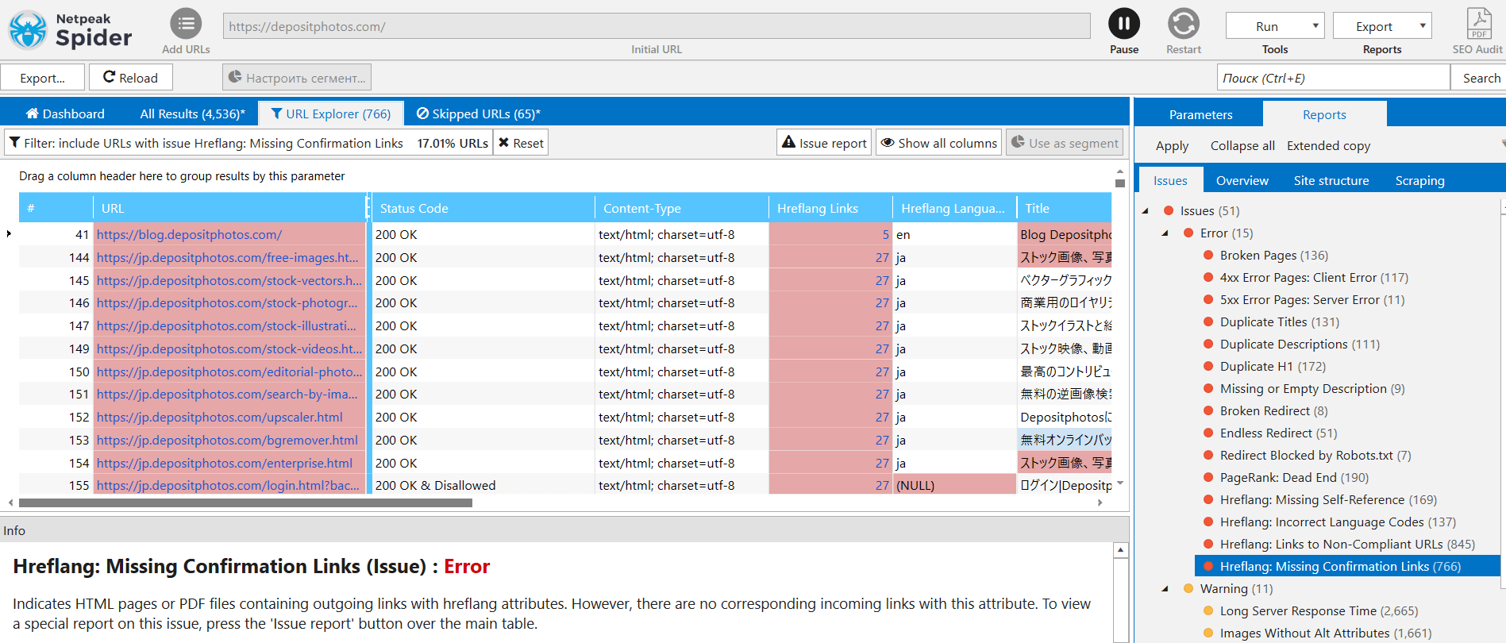Click the Title column header
The width and height of the screenshot is (1506, 643).
1064,208
